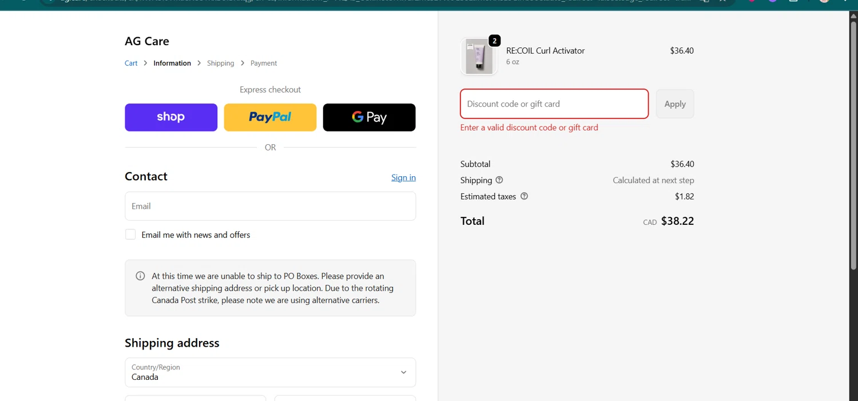Select the Payment breadcrumb step
This screenshot has width=858, height=401.
click(264, 63)
